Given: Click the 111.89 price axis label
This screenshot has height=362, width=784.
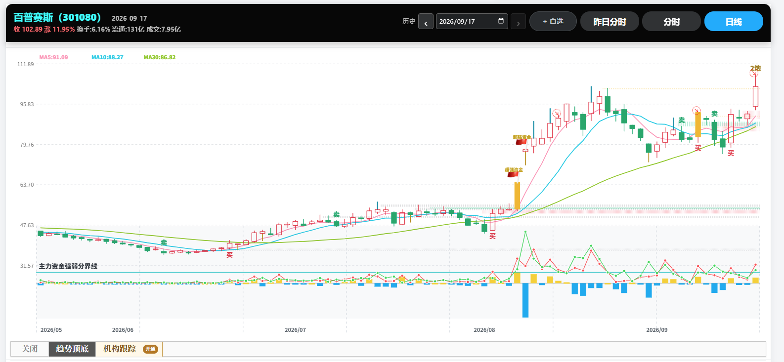Looking at the screenshot, I should [x=26, y=64].
